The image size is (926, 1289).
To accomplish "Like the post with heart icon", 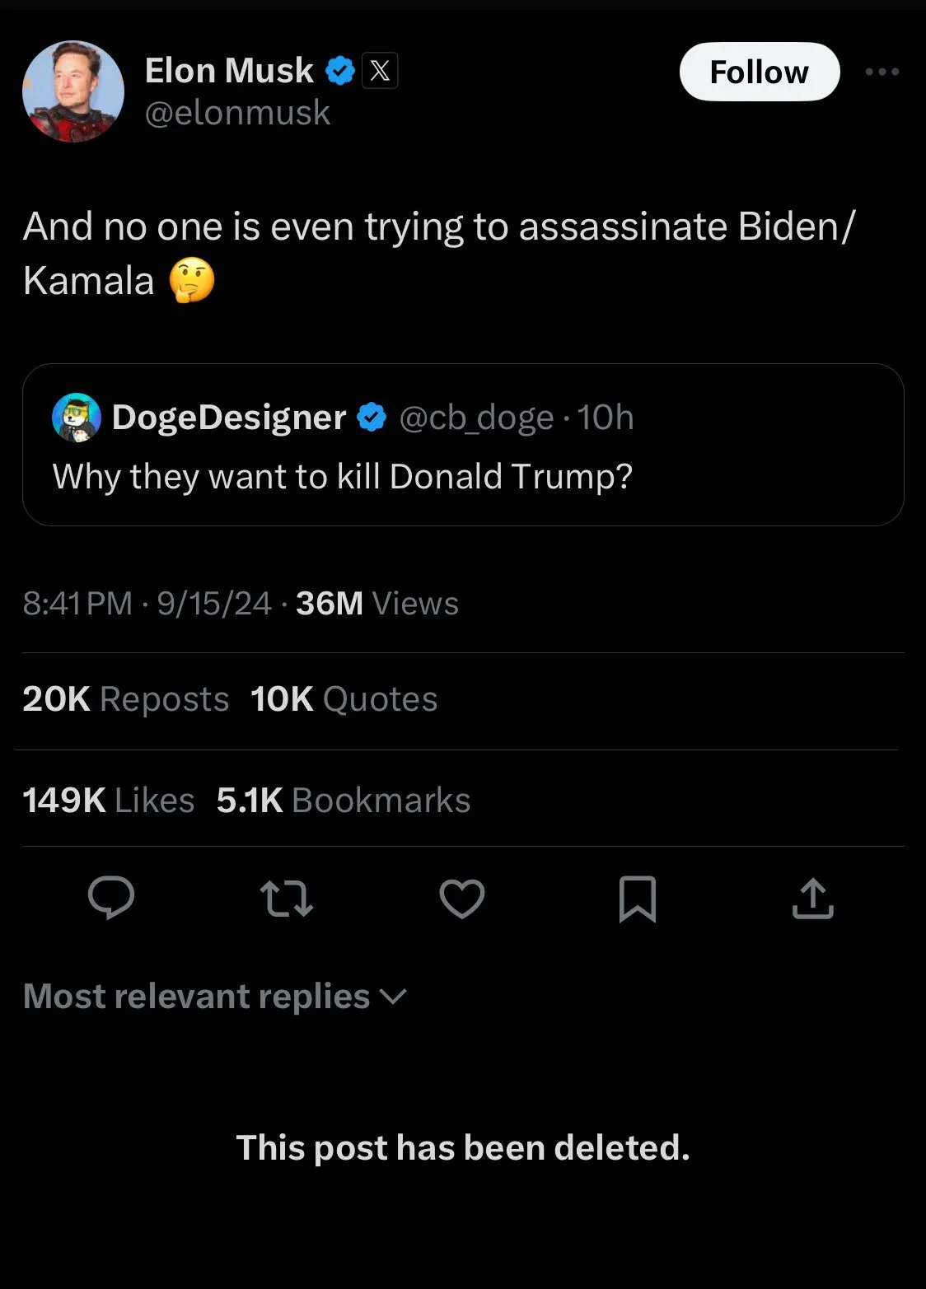I will click(462, 898).
